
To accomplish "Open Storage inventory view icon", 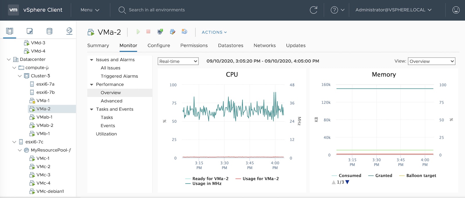I will click(49, 31).
